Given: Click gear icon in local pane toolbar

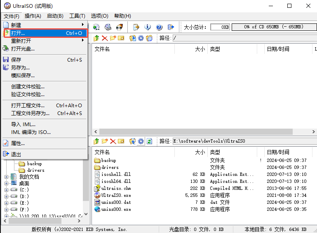Looking at the screenshot, I should (x=141, y=141).
